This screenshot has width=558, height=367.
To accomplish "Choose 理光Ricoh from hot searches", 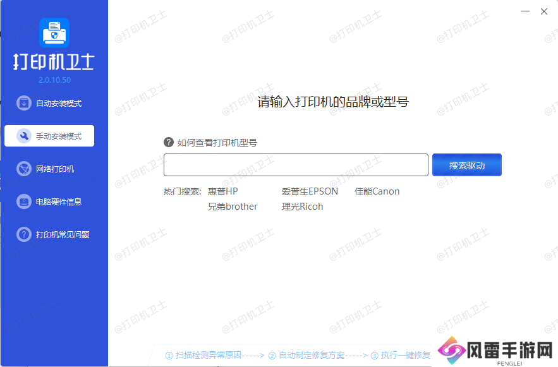I will pos(303,206).
